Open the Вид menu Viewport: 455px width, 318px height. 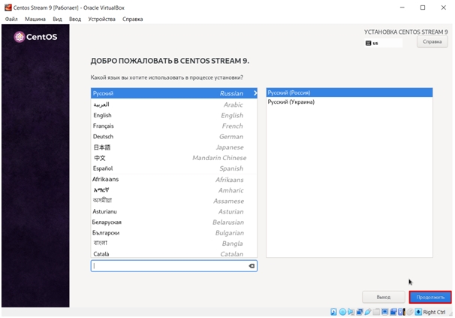[57, 18]
